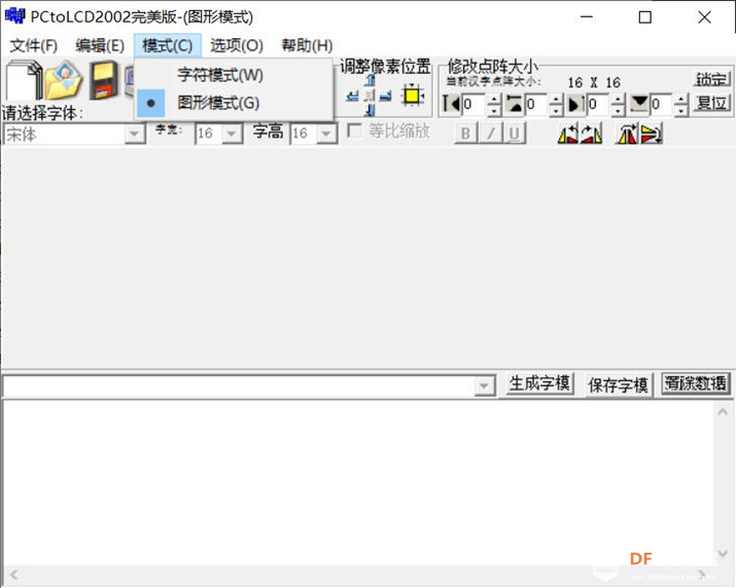
Task: Click the 生成字模 button
Action: click(x=540, y=384)
